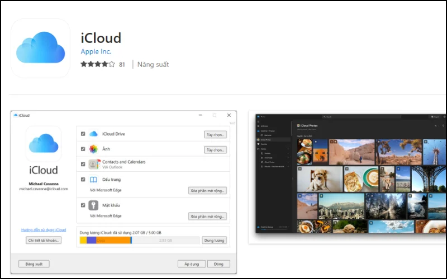Screen dimensions: 447x279
Task: Open the hamburger menu in Photos window
Action: tap(258, 122)
